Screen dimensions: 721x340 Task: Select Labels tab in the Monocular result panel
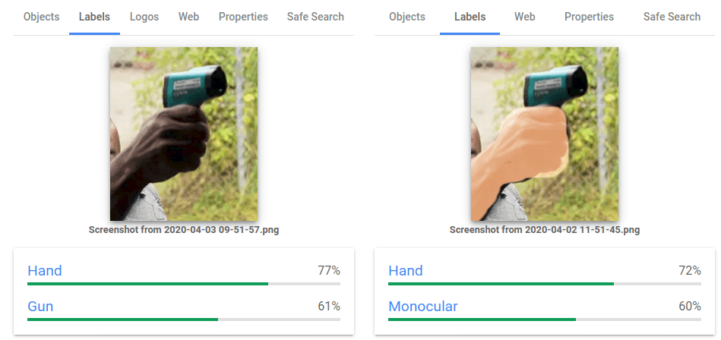point(470,17)
